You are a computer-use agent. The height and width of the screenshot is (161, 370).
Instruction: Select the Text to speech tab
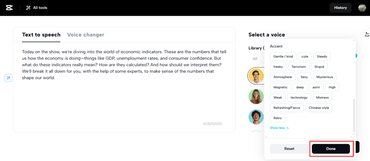click(x=41, y=35)
